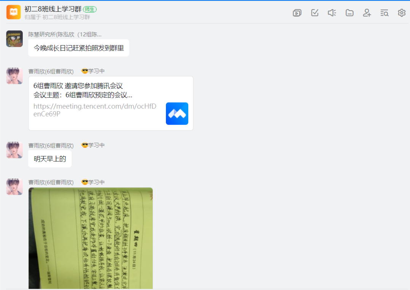Click 曹雨欣's profile avatar
Screen dimensions: 410x290
tap(14, 76)
